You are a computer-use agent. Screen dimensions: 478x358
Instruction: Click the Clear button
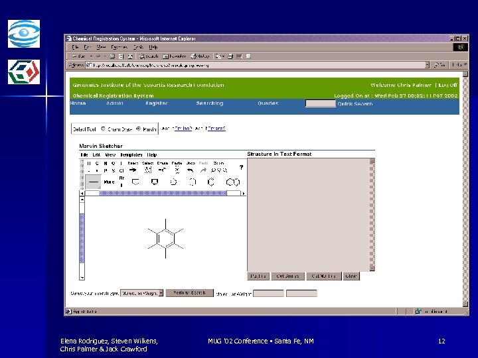[x=351, y=276]
